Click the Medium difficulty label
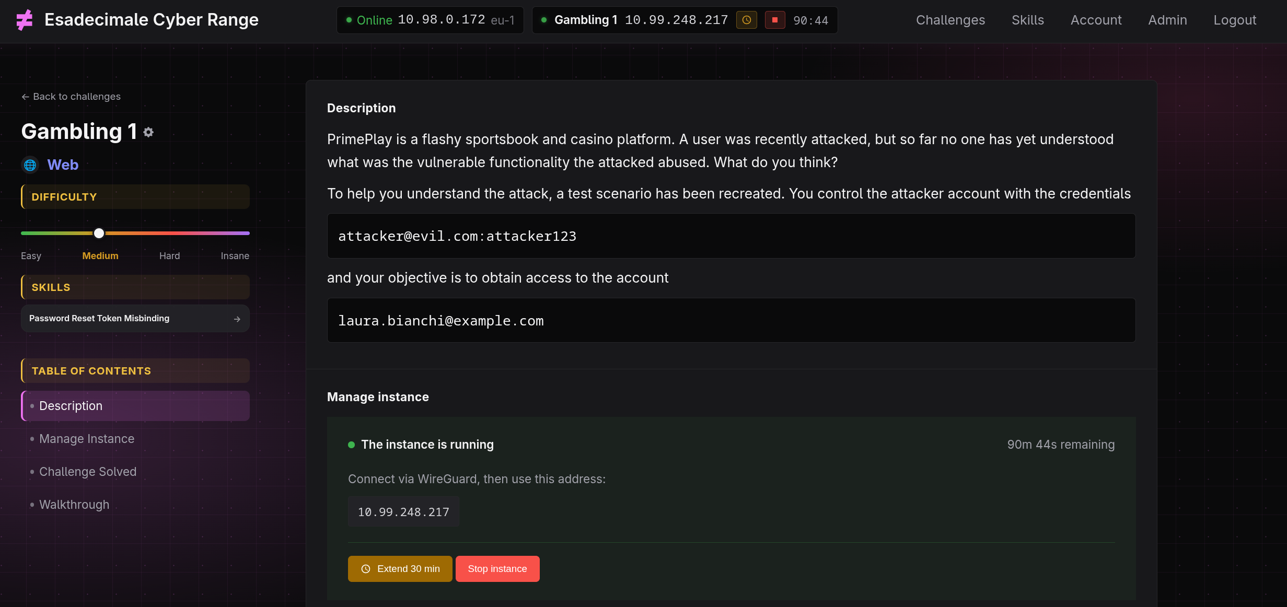This screenshot has width=1287, height=607. pyautogui.click(x=100, y=256)
